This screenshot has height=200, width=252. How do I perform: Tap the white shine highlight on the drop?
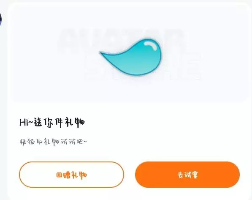(x=151, y=45)
